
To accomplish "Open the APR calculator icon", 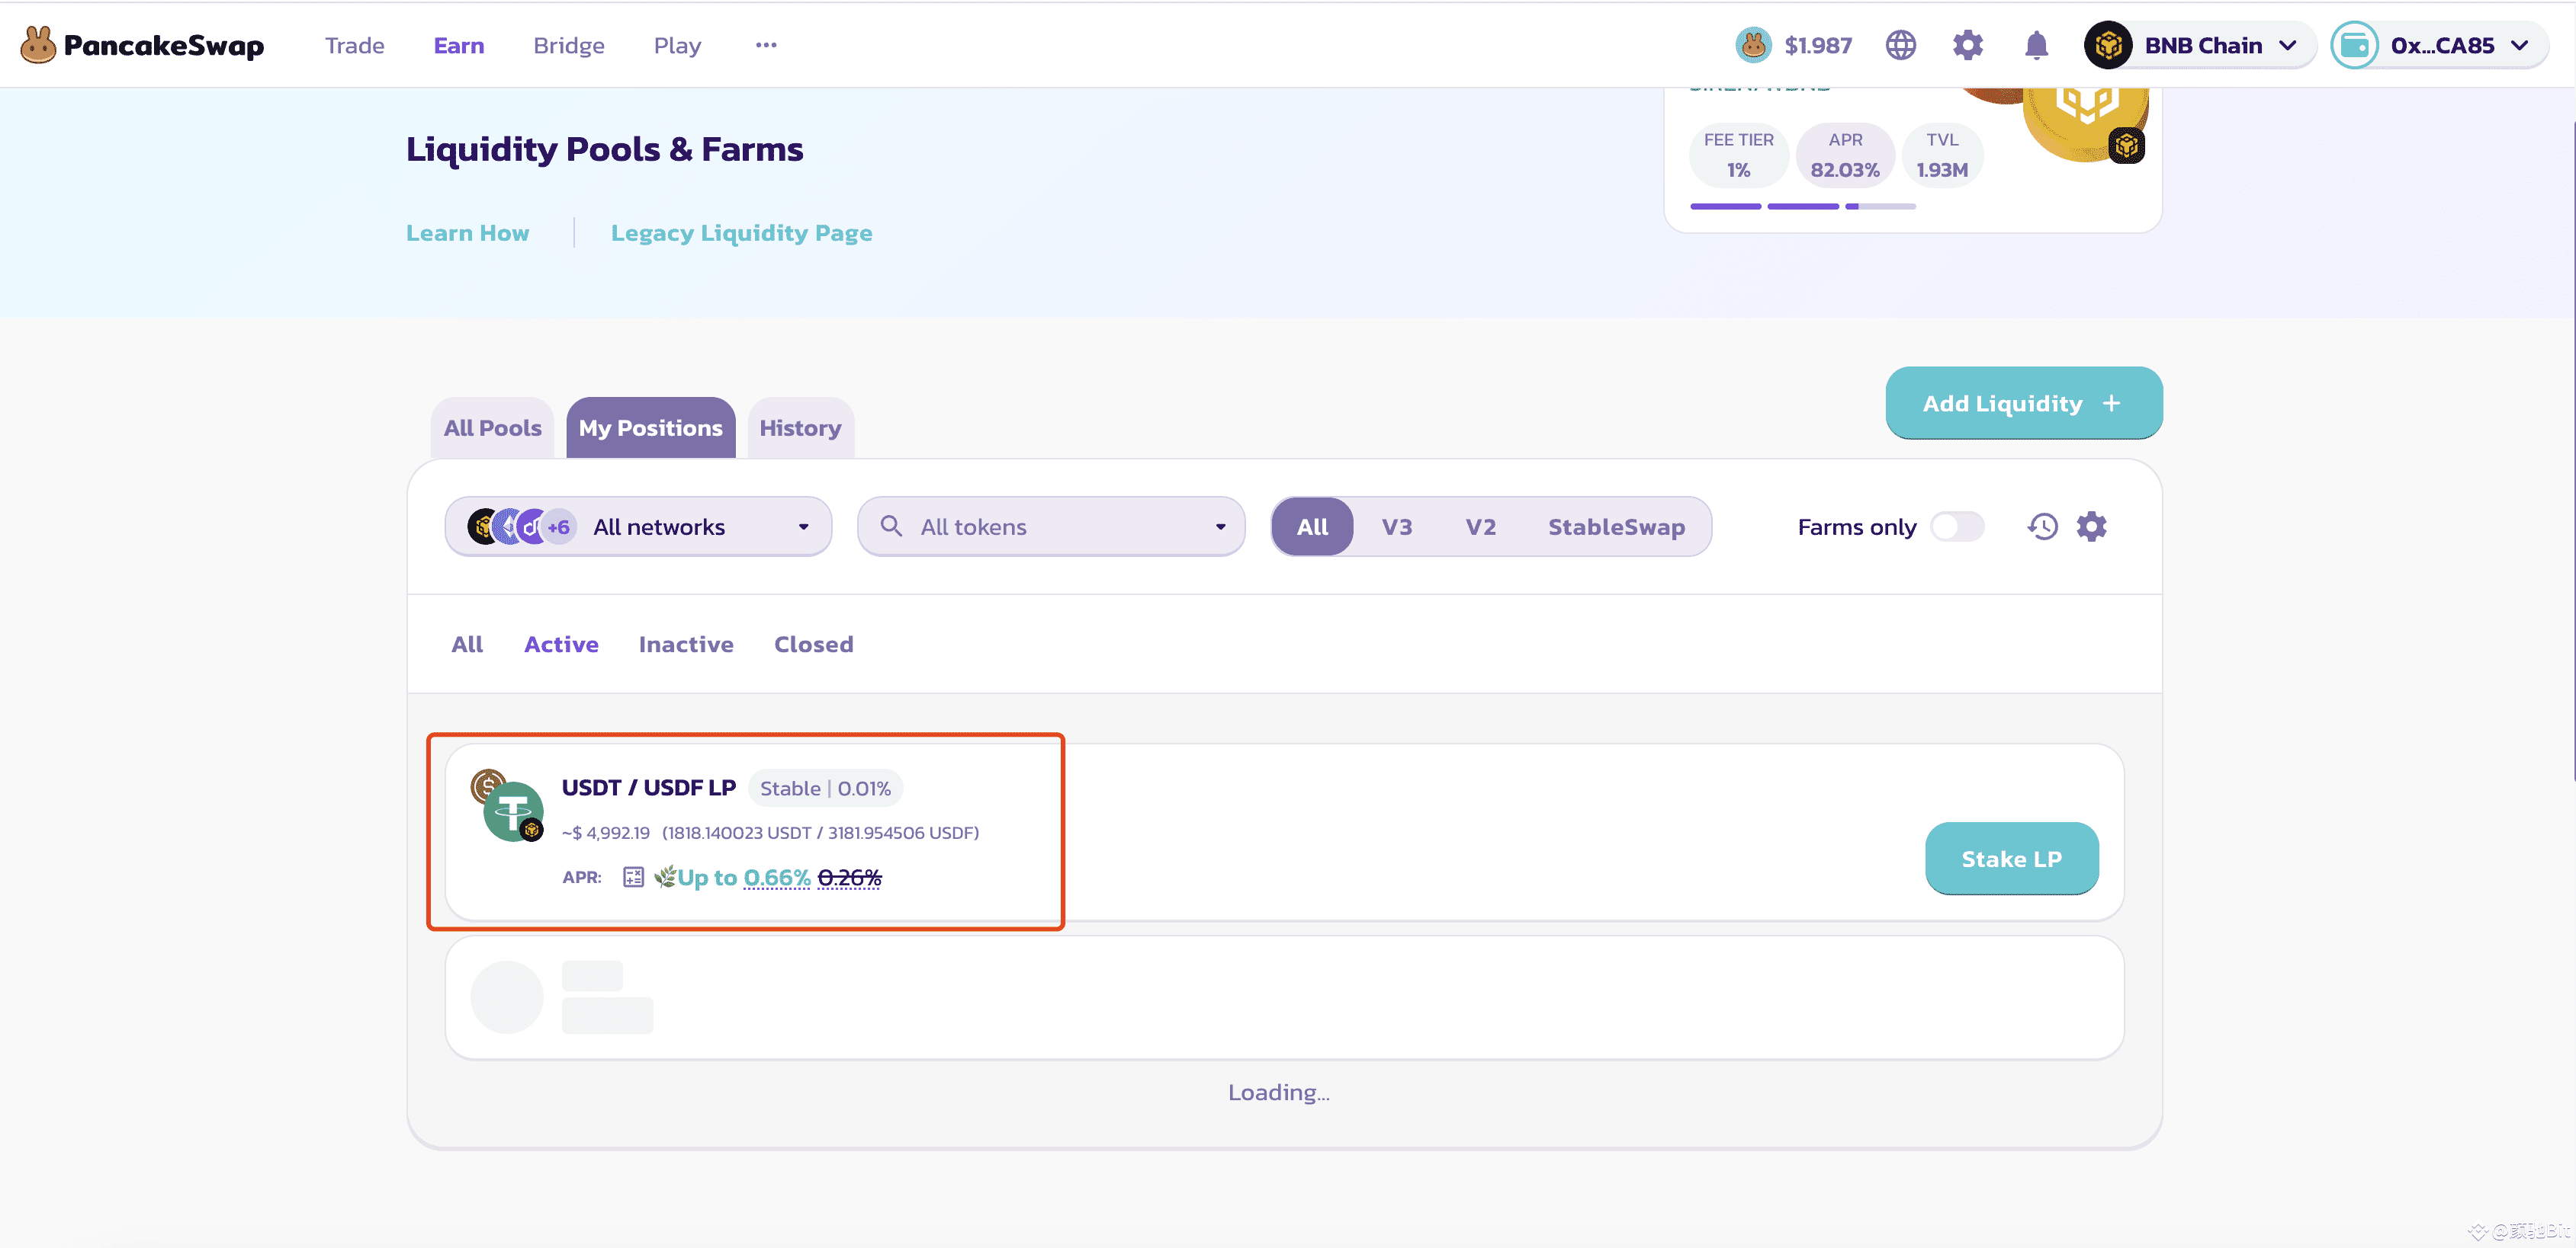I will [633, 877].
